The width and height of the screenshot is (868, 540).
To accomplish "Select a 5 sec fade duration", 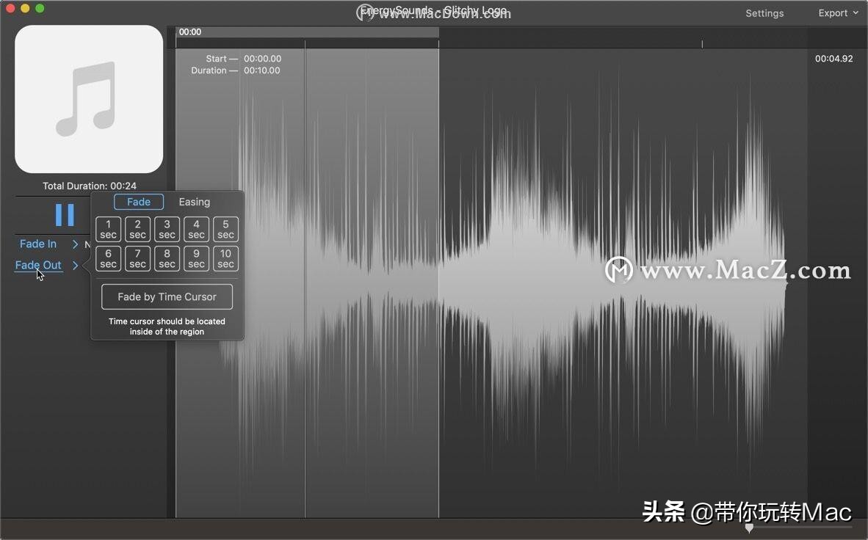I will 225,229.
